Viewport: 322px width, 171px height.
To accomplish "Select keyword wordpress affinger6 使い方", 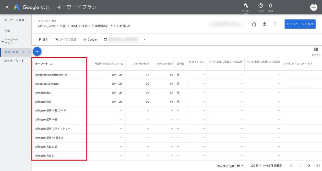I will 51,75.
